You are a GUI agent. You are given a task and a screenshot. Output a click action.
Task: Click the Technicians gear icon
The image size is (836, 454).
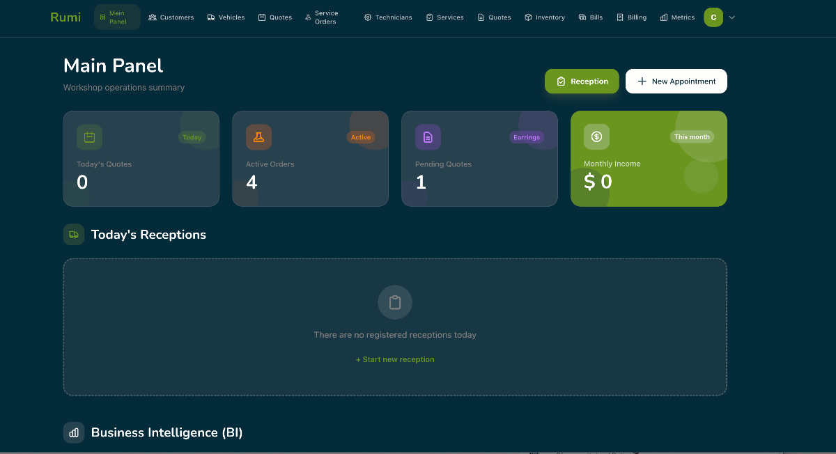[x=366, y=17]
